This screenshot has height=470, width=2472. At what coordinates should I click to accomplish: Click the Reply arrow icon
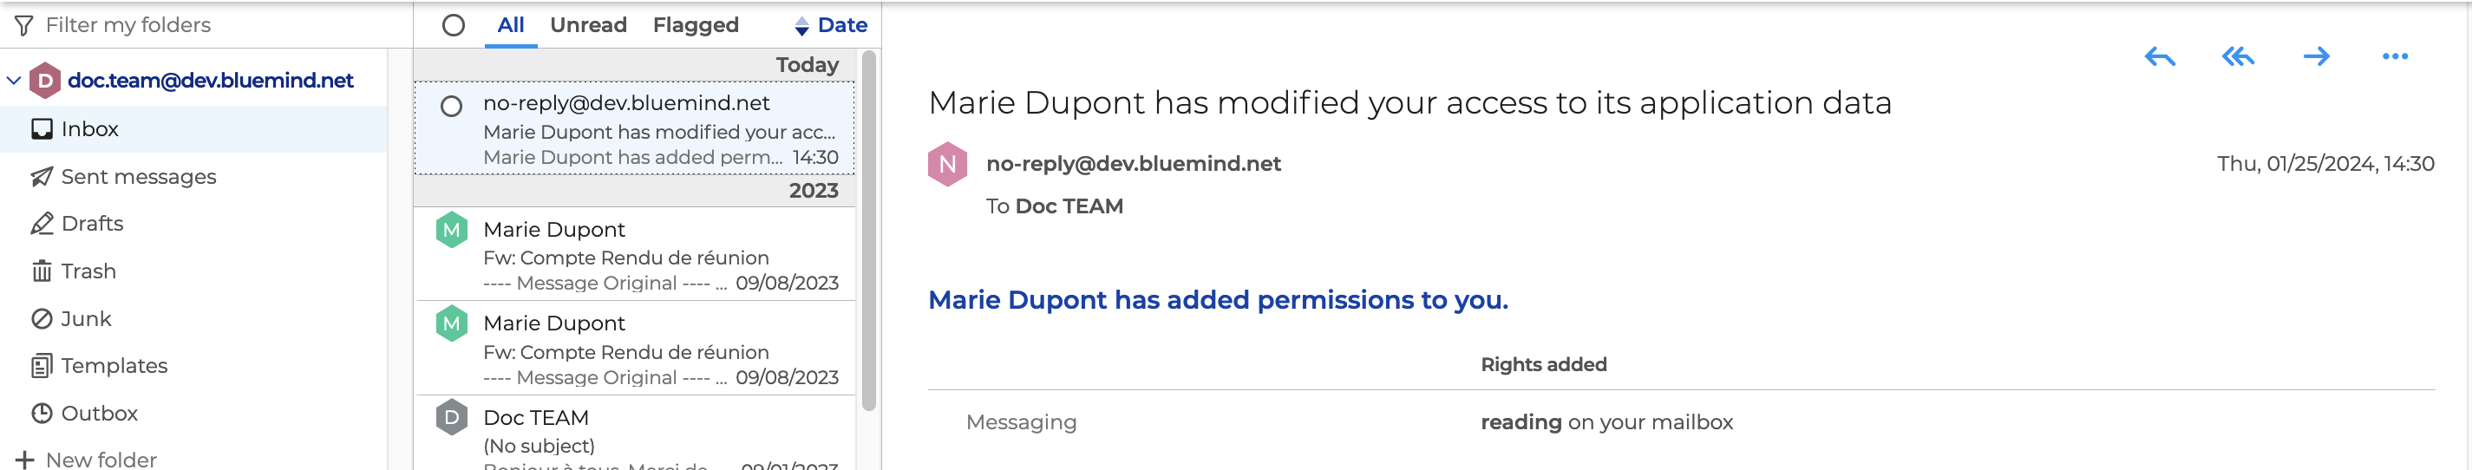(2159, 57)
